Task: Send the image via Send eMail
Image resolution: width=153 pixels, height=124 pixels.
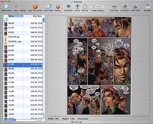Action: 135,7
